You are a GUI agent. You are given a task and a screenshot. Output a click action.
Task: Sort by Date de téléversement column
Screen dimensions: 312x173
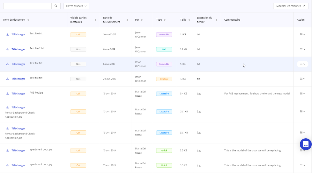[127, 20]
